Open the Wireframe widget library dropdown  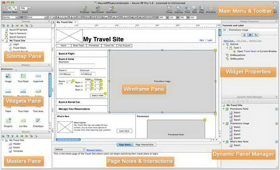[7, 69]
